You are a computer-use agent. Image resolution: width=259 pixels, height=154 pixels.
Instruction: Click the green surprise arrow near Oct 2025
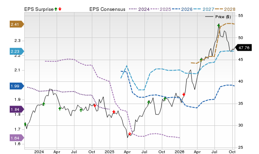(x=165, y=99)
